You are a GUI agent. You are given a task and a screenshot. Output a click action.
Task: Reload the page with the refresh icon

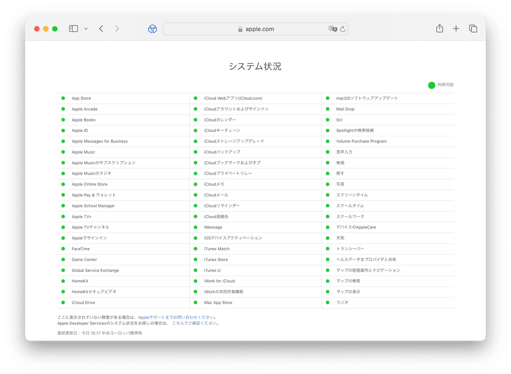(342, 29)
